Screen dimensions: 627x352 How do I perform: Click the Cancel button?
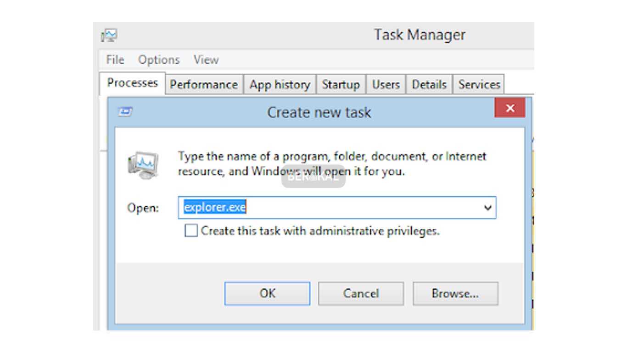pyautogui.click(x=361, y=293)
